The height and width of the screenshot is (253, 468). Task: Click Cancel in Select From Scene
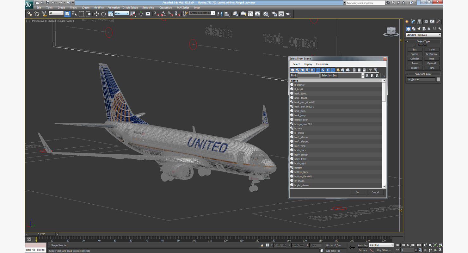pyautogui.click(x=375, y=192)
